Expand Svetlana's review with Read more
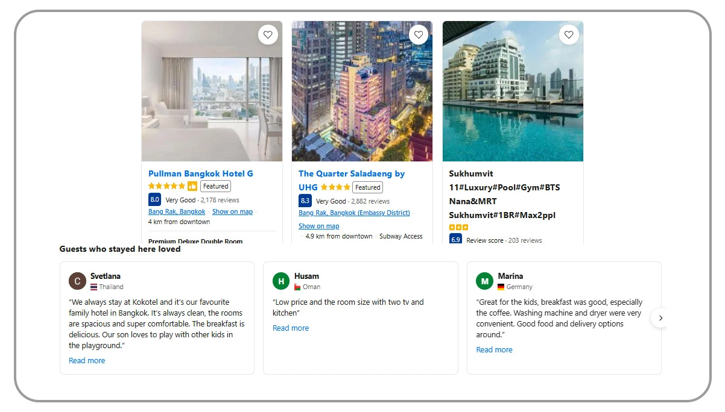The height and width of the screenshot is (412, 725). tap(87, 361)
